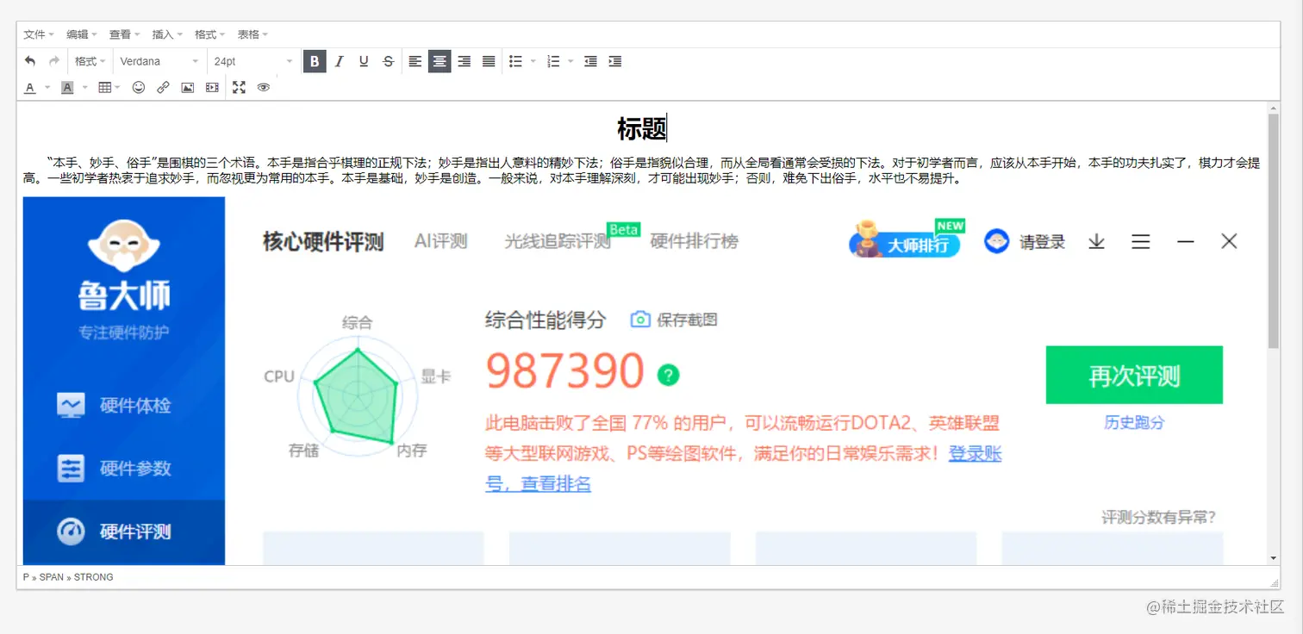The width and height of the screenshot is (1303, 634).
Task: Open the 文件 menu
Action: coord(39,34)
